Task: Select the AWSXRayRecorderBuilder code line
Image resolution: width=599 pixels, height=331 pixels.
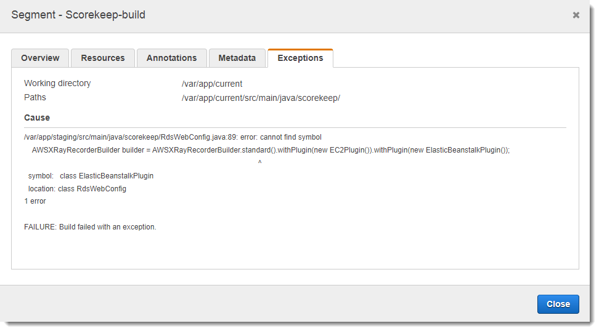Action: (271, 150)
